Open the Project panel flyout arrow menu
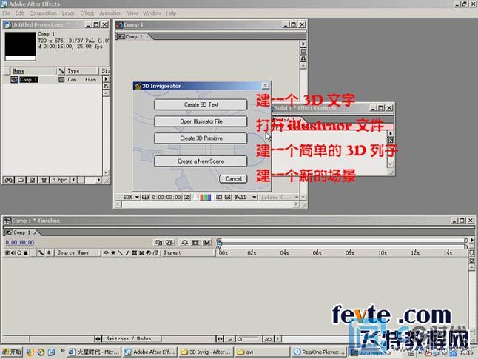This screenshot has height=359, width=478. point(106,79)
